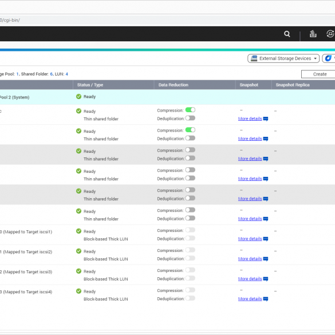Enable Compression on the third thin shared folder
Image resolution: width=335 pixels, height=335 pixels.
coord(190,150)
